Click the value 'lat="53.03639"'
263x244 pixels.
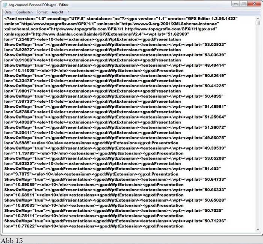click(210, 55)
